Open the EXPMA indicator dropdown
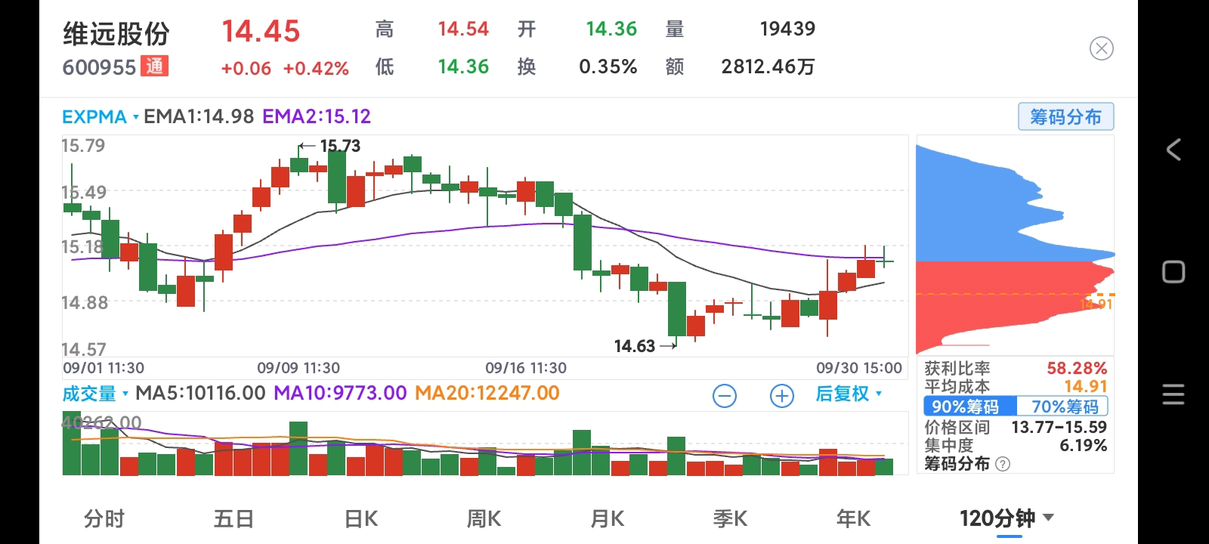The image size is (1209, 544). 100,117
